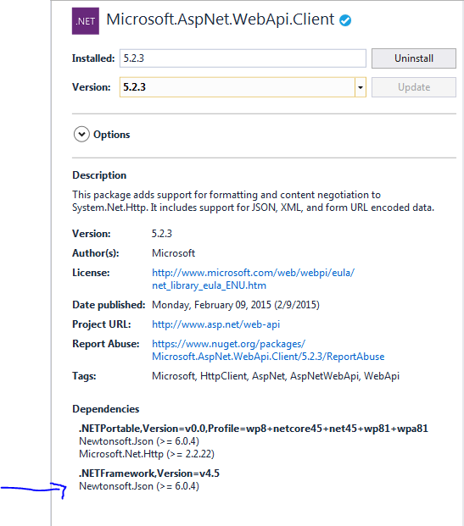Click the Dependencies heading

click(106, 409)
